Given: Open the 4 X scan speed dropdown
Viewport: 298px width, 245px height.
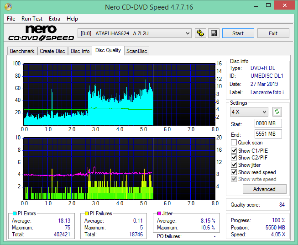Looking at the screenshot, I should tap(249, 112).
